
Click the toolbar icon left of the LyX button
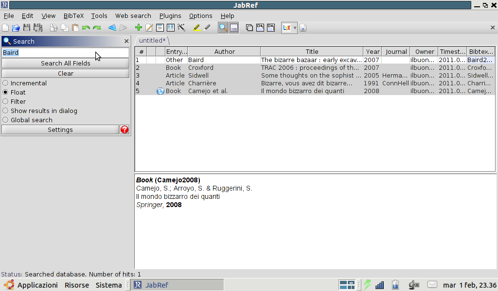point(271,28)
